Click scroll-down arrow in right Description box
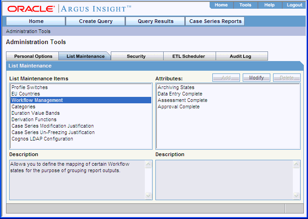The width and height of the screenshot is (308, 219). tap(296, 196)
